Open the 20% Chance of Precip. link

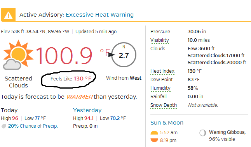[x=33, y=126]
